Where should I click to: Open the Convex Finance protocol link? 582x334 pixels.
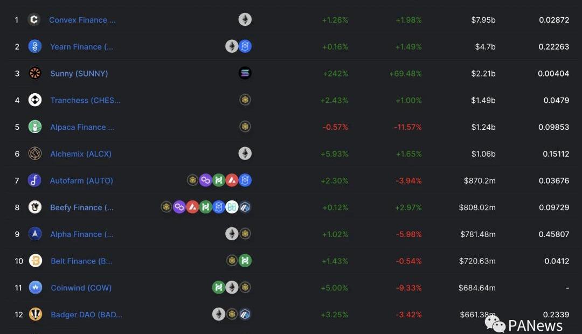pos(82,20)
